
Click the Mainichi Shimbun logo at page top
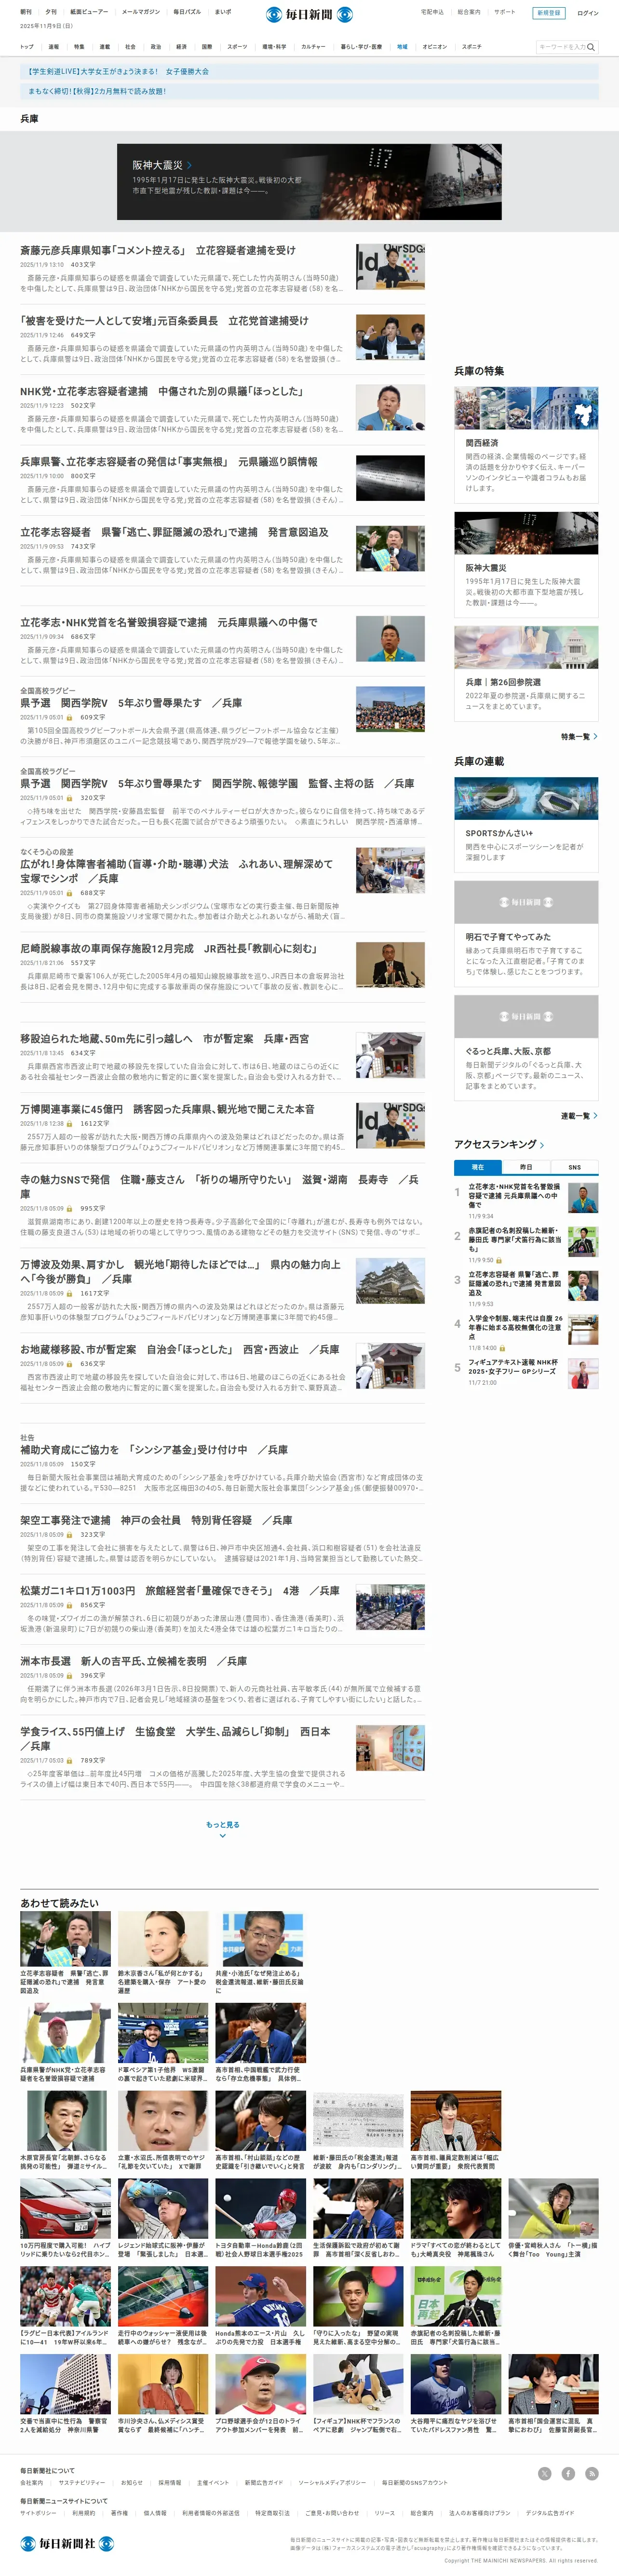(x=309, y=14)
